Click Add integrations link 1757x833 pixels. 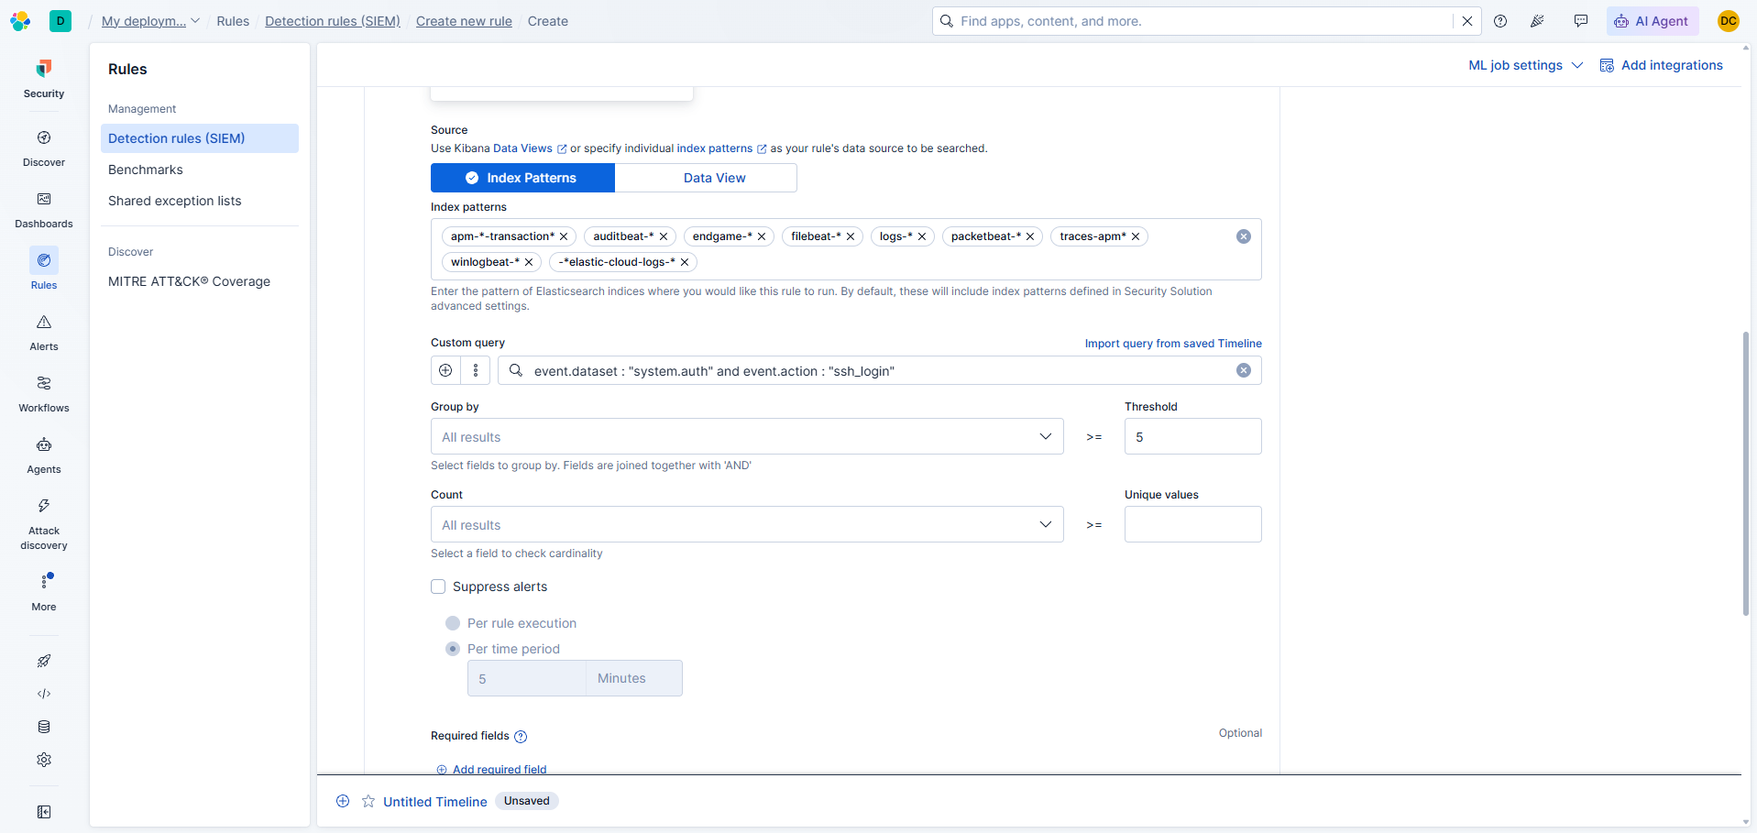(x=1661, y=65)
